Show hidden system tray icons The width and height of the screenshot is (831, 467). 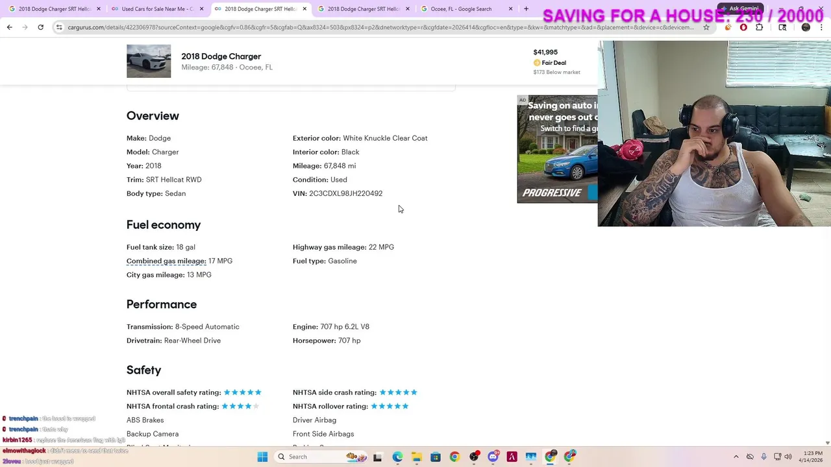pos(736,457)
